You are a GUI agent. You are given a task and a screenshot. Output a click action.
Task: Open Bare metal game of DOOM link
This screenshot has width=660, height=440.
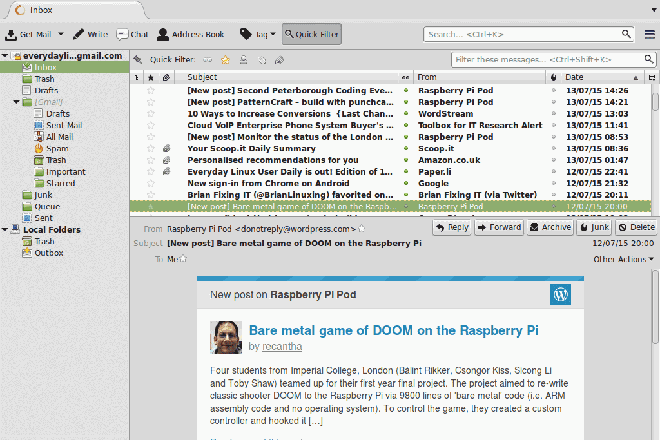[x=394, y=330]
